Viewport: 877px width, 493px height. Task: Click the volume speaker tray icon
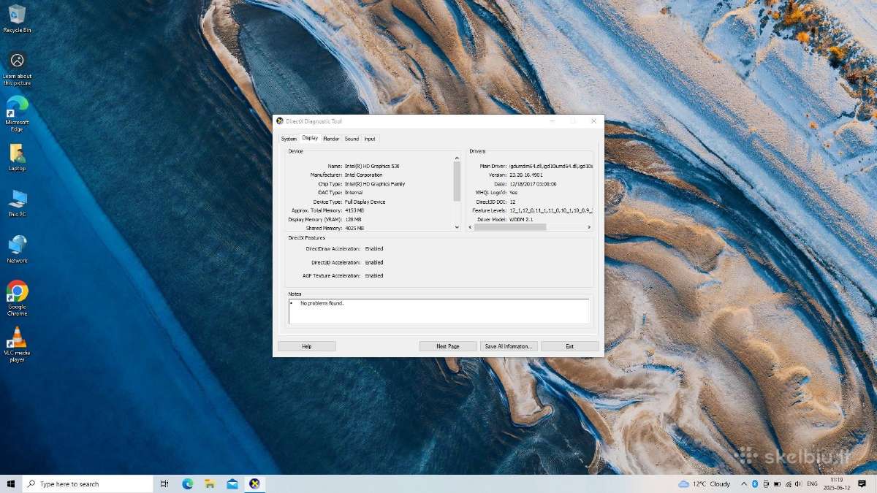tap(798, 484)
